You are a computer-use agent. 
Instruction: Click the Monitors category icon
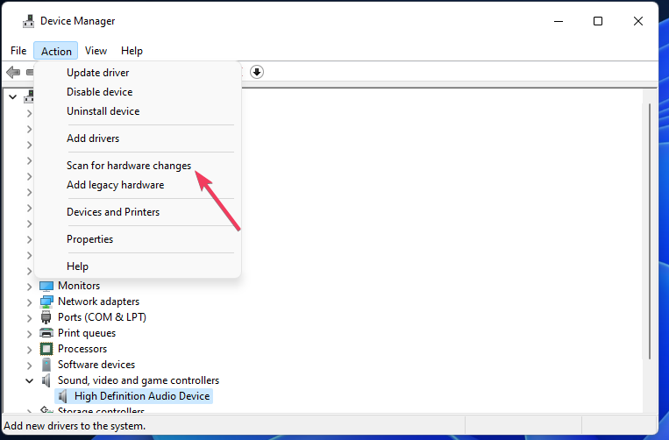point(46,286)
